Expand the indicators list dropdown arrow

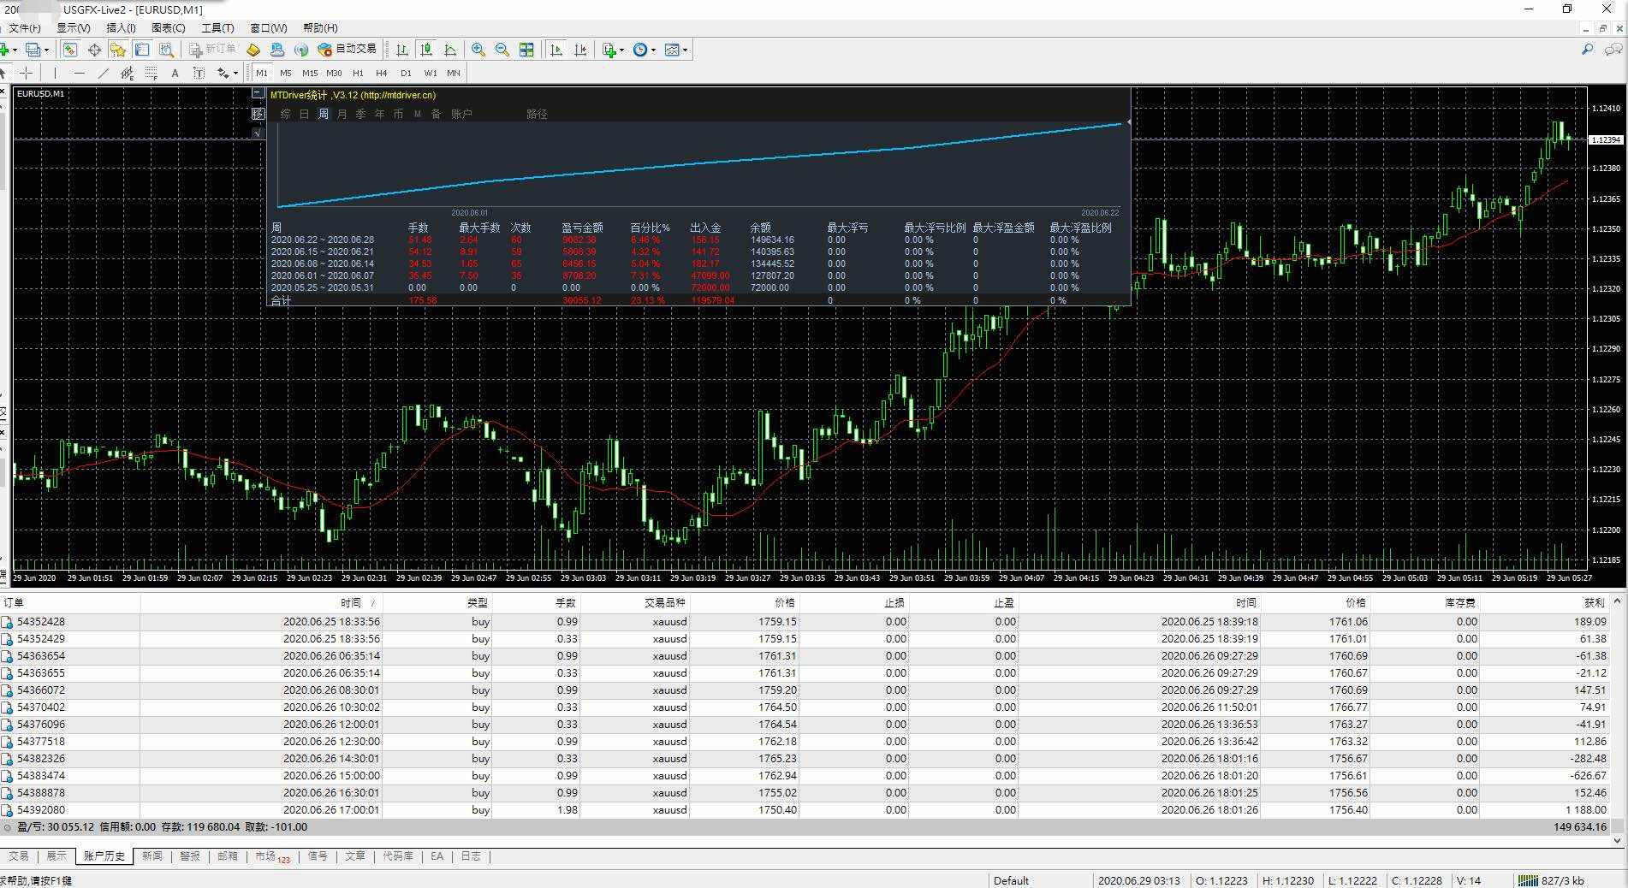click(621, 50)
